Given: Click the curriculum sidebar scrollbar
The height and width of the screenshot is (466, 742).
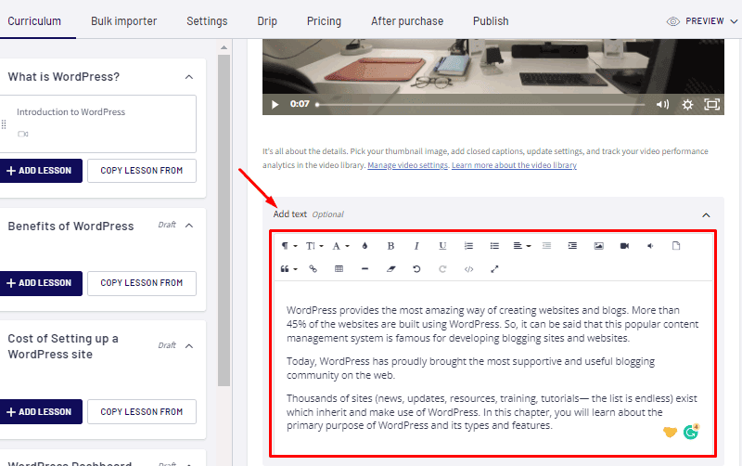Looking at the screenshot, I should pos(224,220).
